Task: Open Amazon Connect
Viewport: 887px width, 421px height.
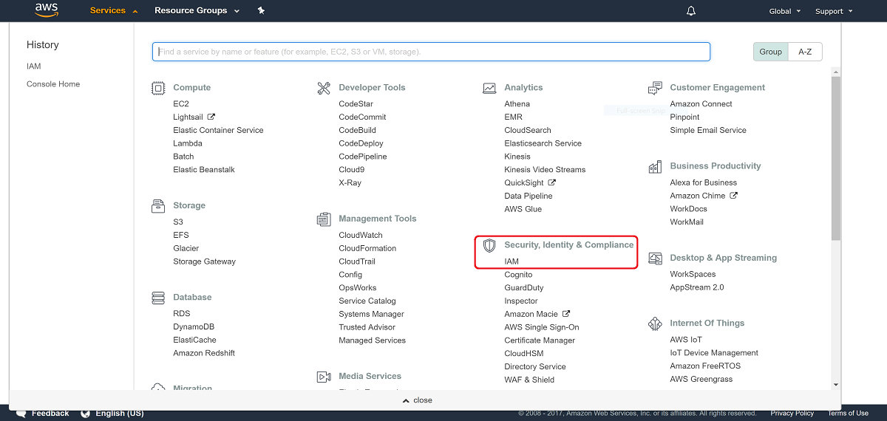Action: point(701,104)
